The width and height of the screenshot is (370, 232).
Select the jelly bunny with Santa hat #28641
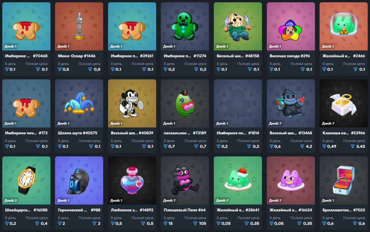pos(238,180)
